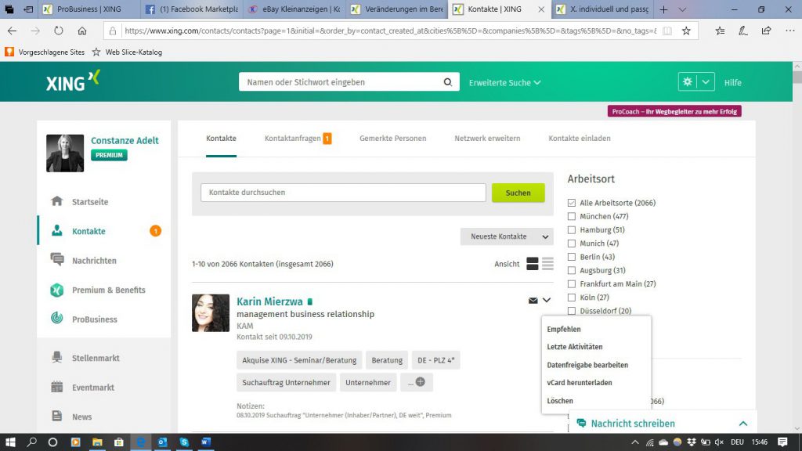
Task: Focus Kontakte durchsuchen input field
Action: coord(343,193)
